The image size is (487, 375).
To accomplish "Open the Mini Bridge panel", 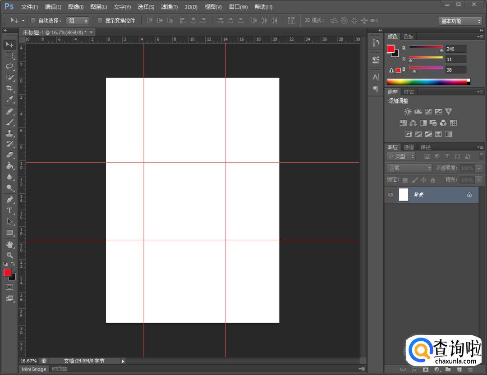I will 34,369.
